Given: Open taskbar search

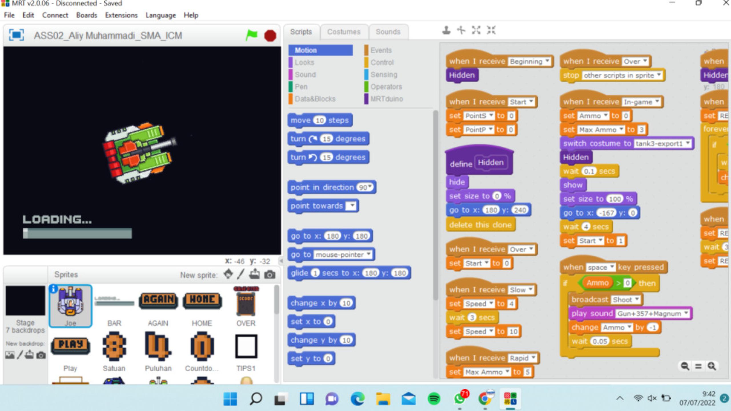Looking at the screenshot, I should pos(256,399).
